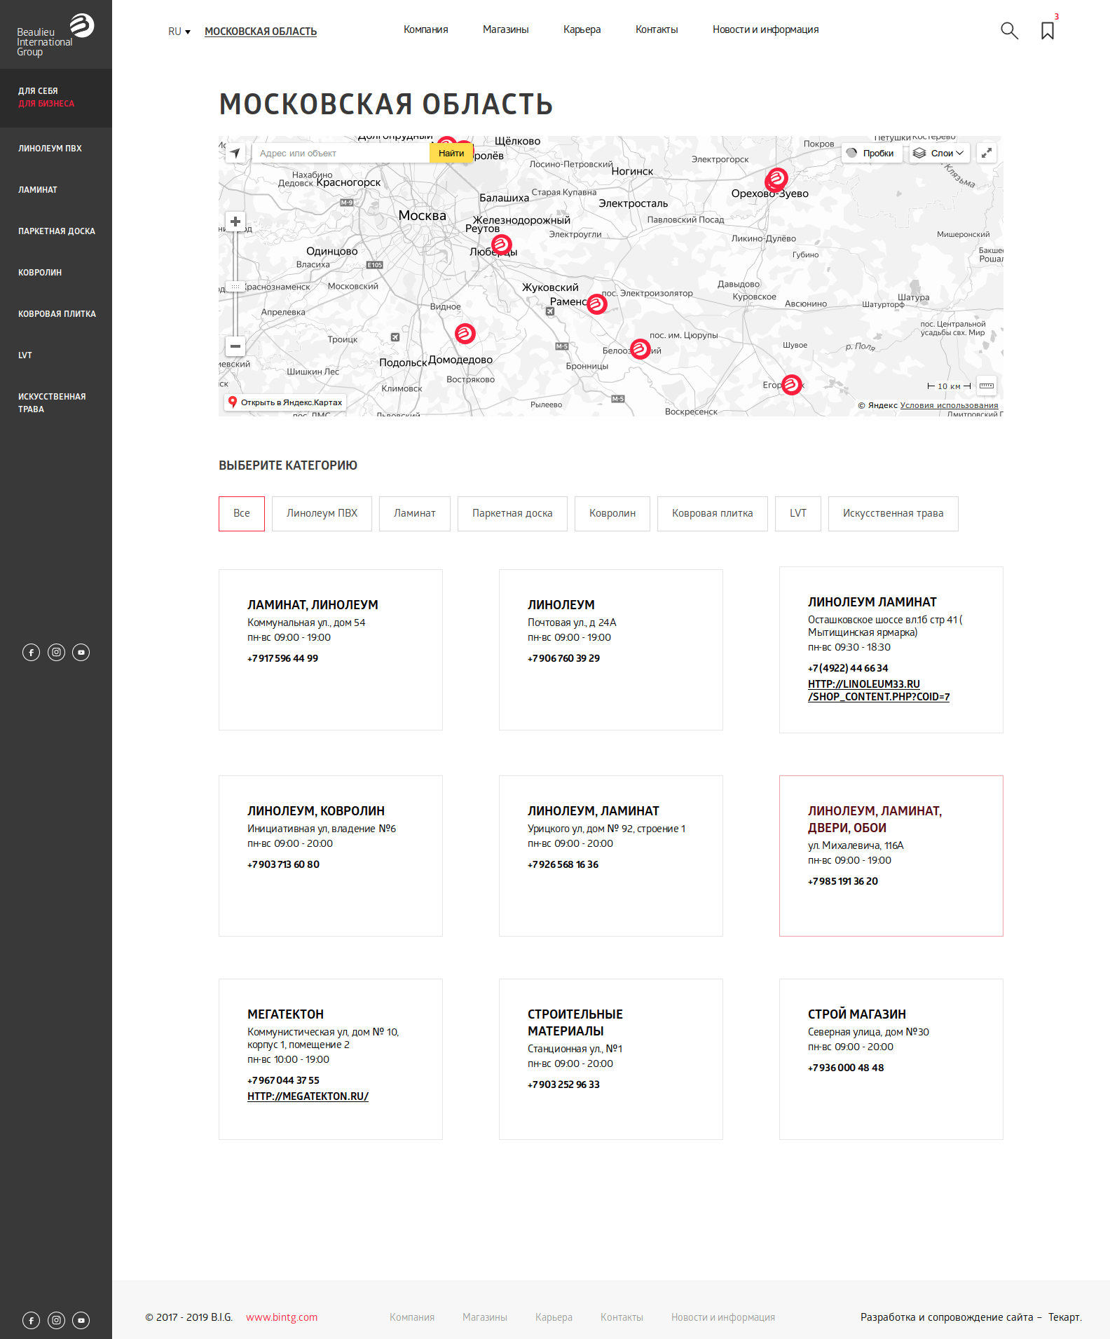Switch to Для себя mode

(38, 91)
